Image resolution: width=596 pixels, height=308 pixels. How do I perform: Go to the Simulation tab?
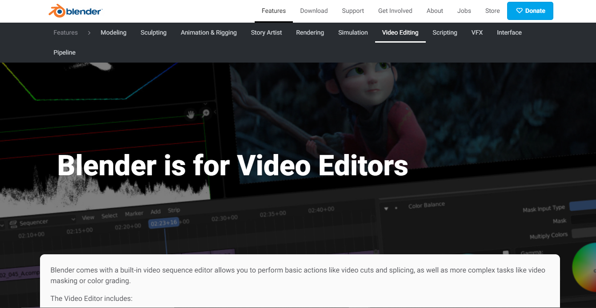point(353,32)
